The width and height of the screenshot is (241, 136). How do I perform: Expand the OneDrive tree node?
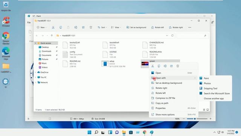click(x=35, y=72)
